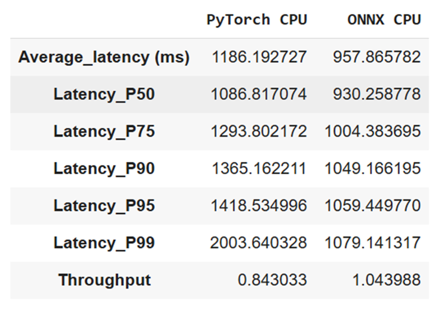Click the ONNX P50 value 930.258778
The image size is (440, 310).
pos(377,94)
